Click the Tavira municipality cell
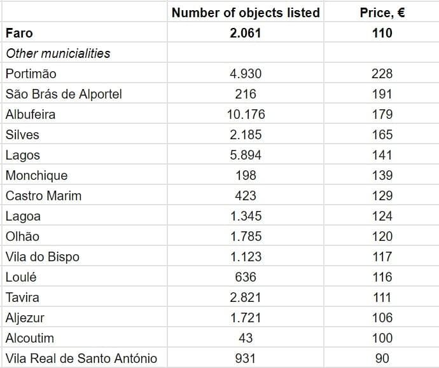Screen dimensions: 439x368 (x=22, y=297)
